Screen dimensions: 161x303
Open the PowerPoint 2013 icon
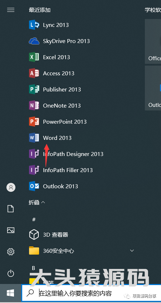(34, 122)
